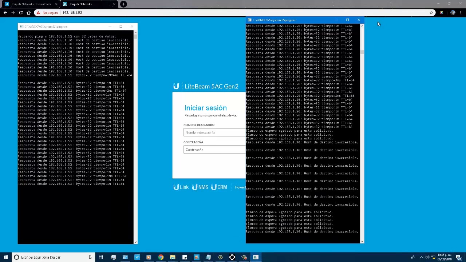Click the right ping window's cmd icon

pos(249,20)
